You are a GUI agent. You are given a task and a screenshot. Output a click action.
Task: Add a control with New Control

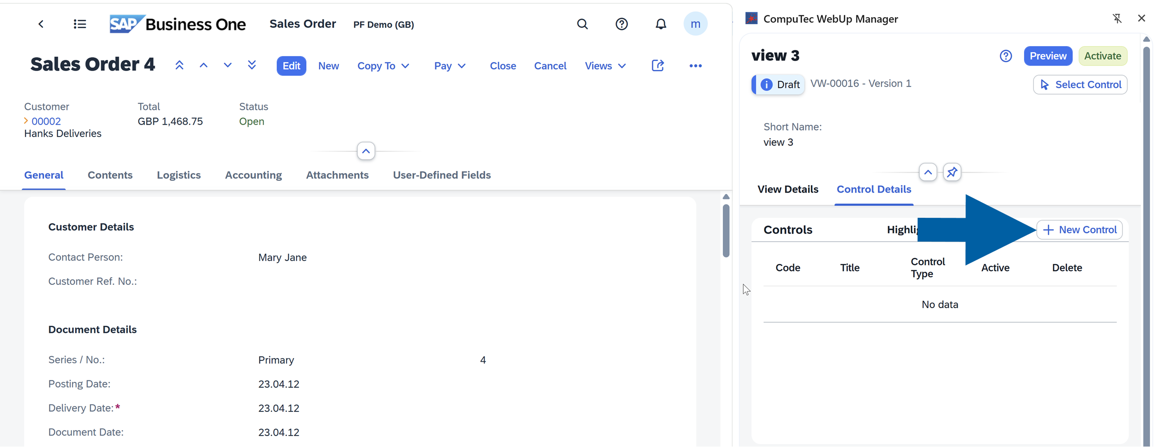click(x=1079, y=230)
